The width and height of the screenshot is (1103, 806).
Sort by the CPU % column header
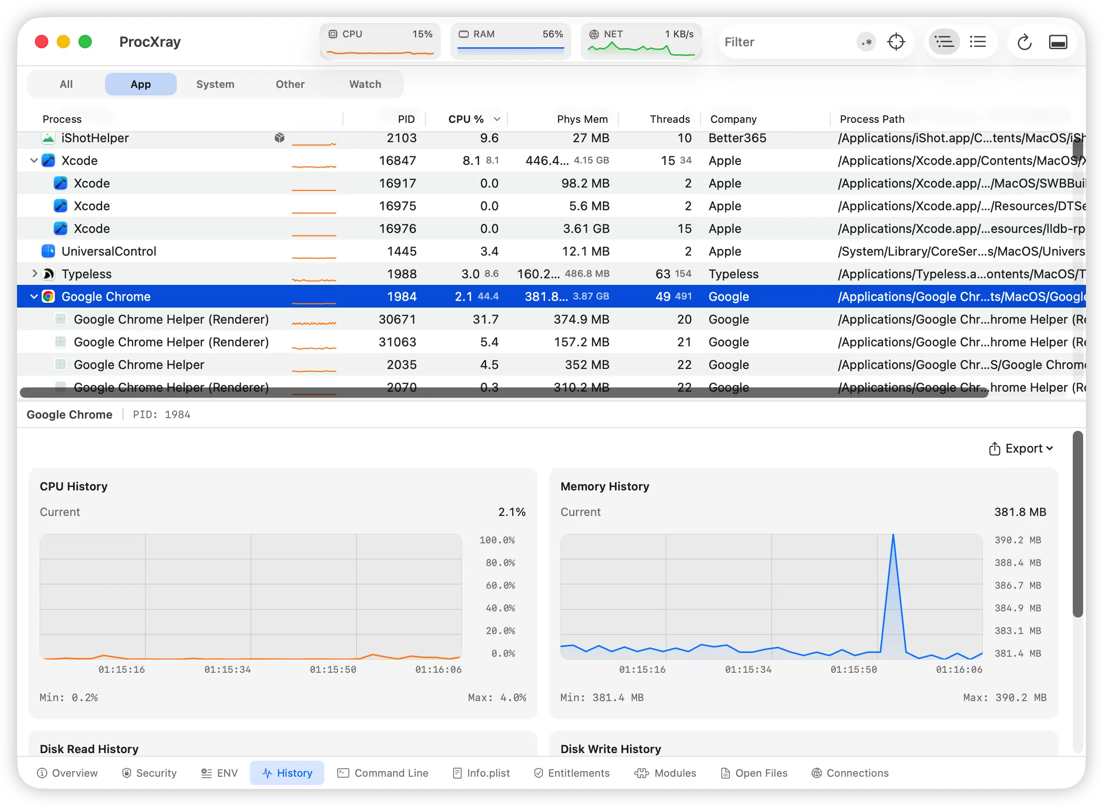point(466,119)
